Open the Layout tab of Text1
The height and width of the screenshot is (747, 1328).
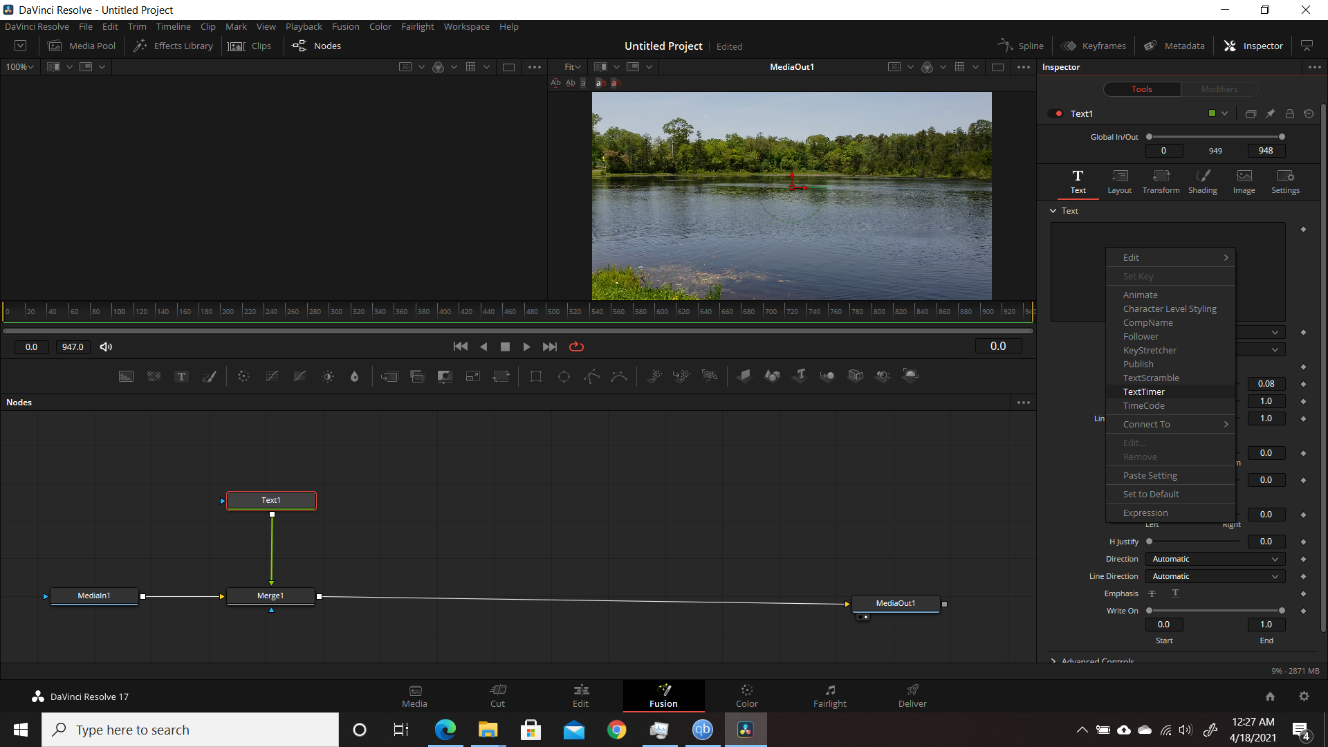(1119, 181)
